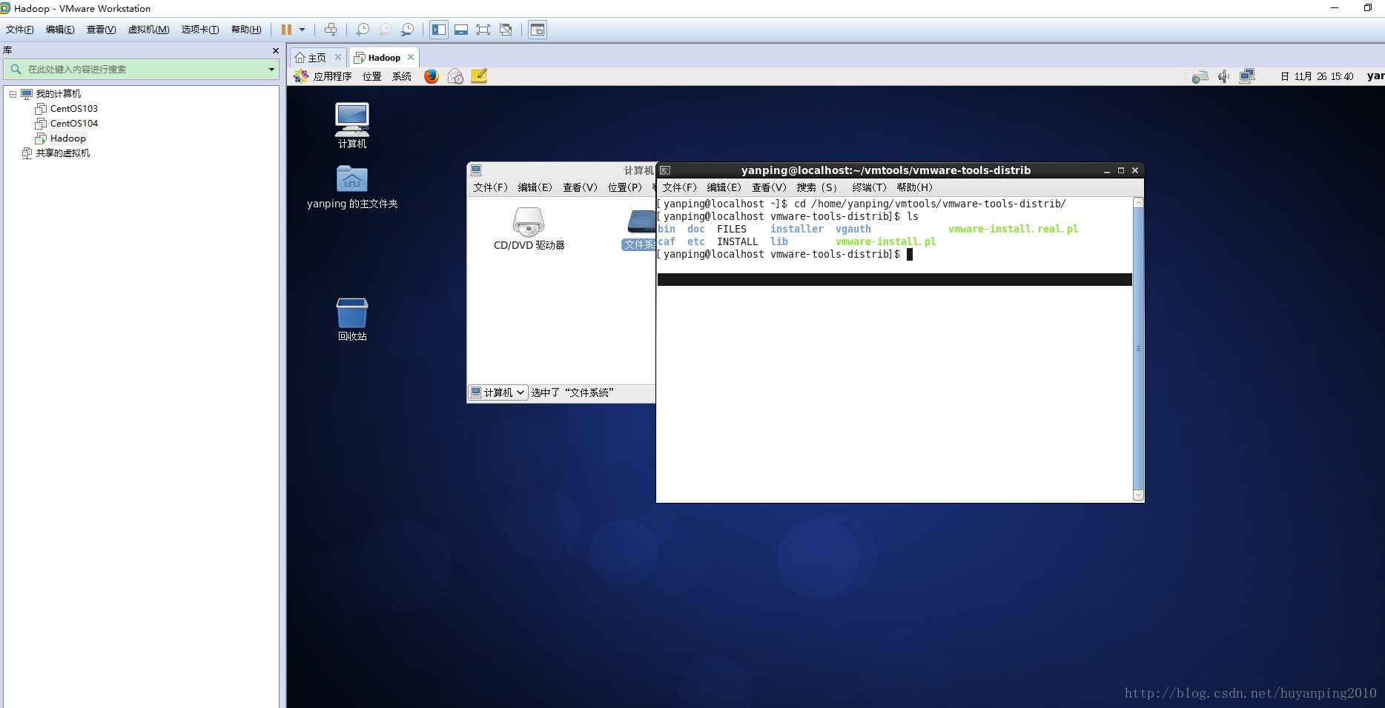Image resolution: width=1385 pixels, height=708 pixels.
Task: Click the library search input field
Action: (139, 69)
